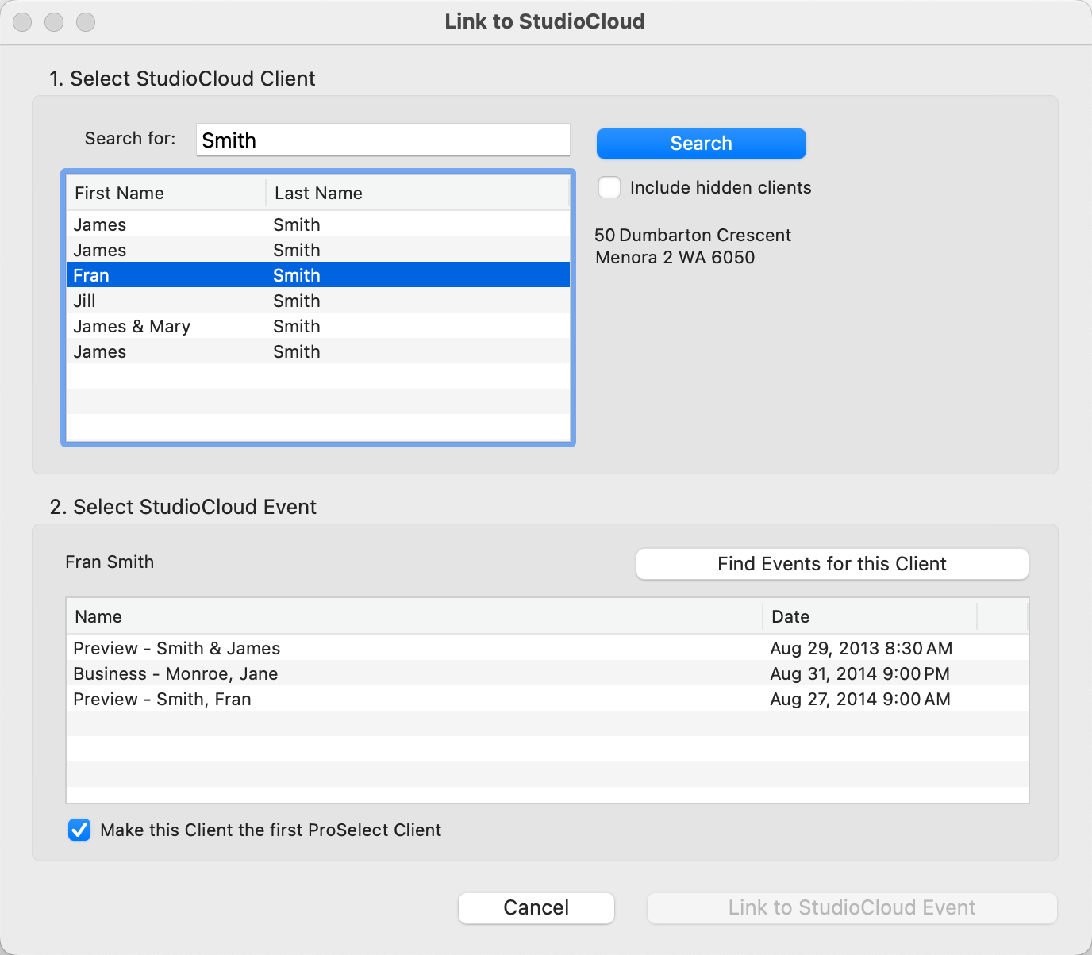Sort clients by First Name column header
The width and height of the screenshot is (1092, 955).
click(x=165, y=193)
